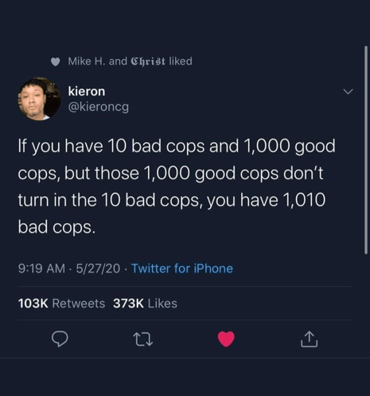The image size is (370, 396).
Task: Open the Twitter for iPhone link
Action: pyautogui.click(x=182, y=269)
